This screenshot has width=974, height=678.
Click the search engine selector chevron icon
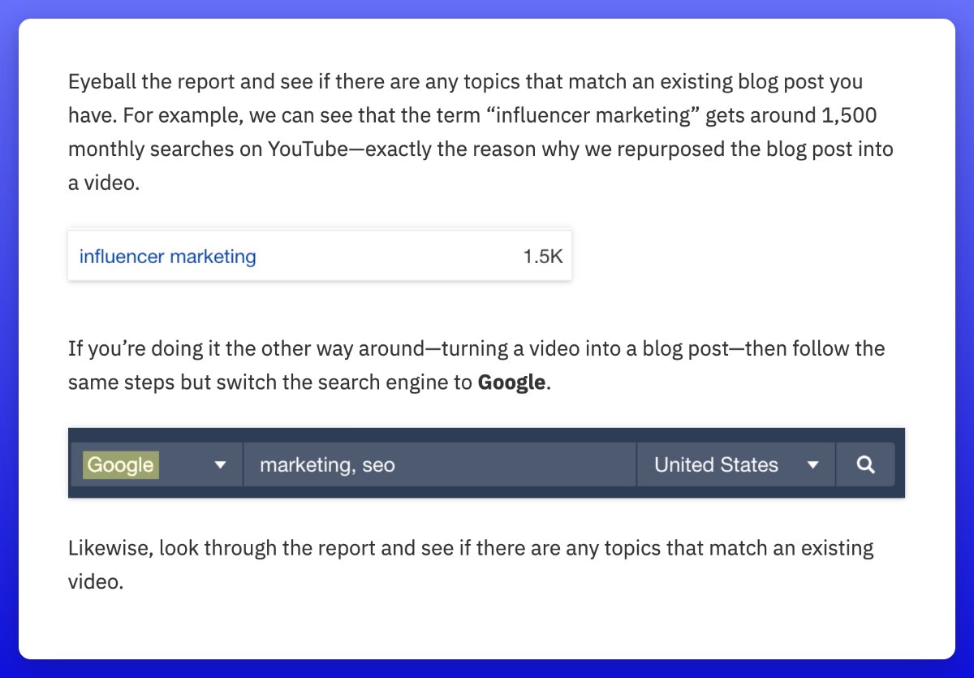pos(220,464)
